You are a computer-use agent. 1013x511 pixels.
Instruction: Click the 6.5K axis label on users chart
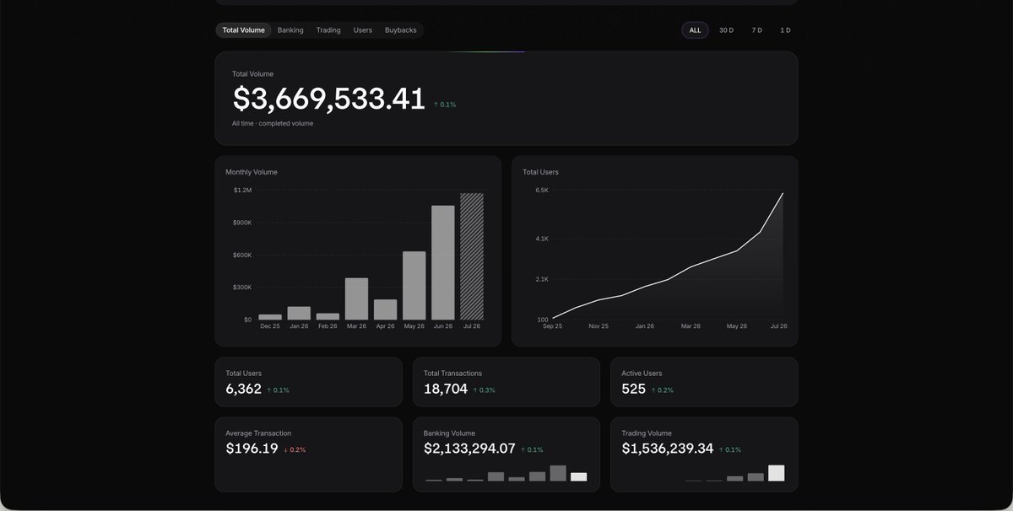click(542, 191)
